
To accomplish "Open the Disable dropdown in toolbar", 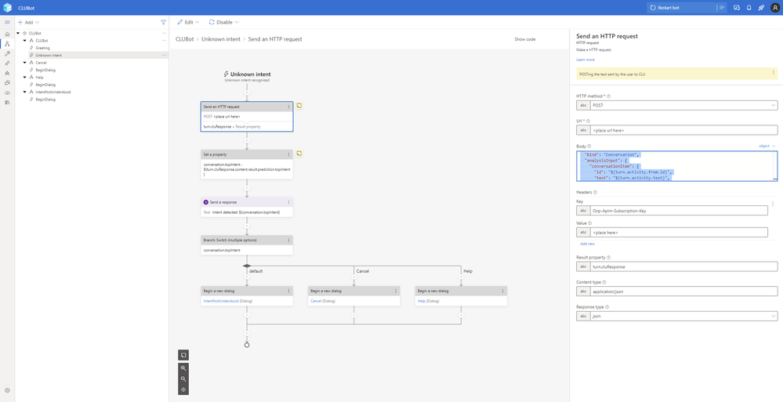I will tap(223, 23).
